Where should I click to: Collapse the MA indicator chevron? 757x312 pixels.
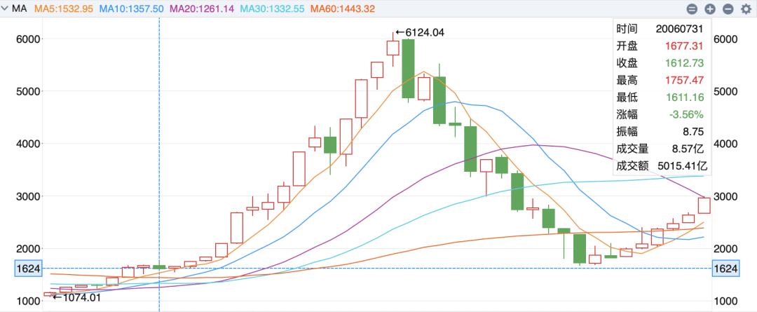click(x=6, y=8)
